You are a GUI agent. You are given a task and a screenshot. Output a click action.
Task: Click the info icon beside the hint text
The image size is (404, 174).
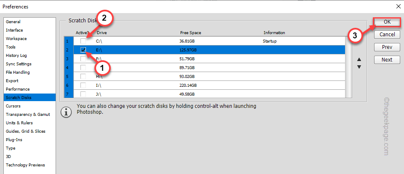[x=66, y=112]
